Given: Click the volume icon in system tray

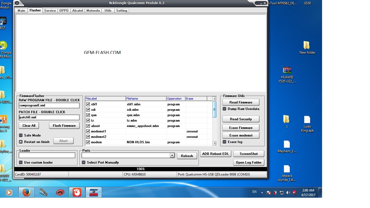Looking at the screenshot, I should (288, 193).
